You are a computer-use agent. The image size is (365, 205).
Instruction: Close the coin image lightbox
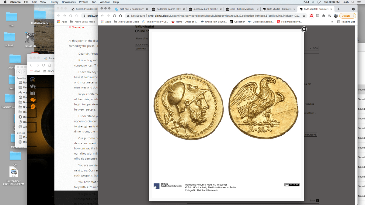point(304,29)
